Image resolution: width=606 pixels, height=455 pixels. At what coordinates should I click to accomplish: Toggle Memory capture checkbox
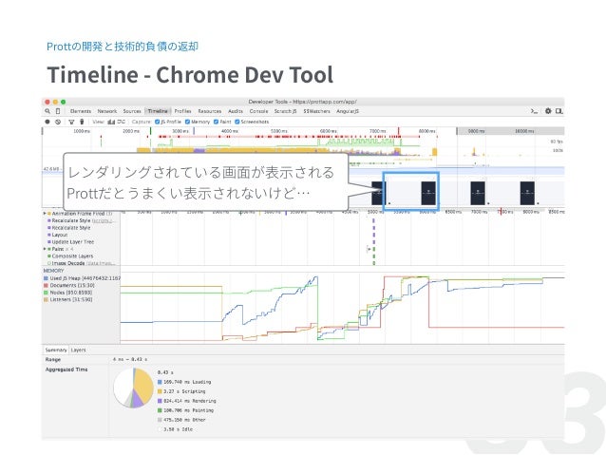(187, 122)
